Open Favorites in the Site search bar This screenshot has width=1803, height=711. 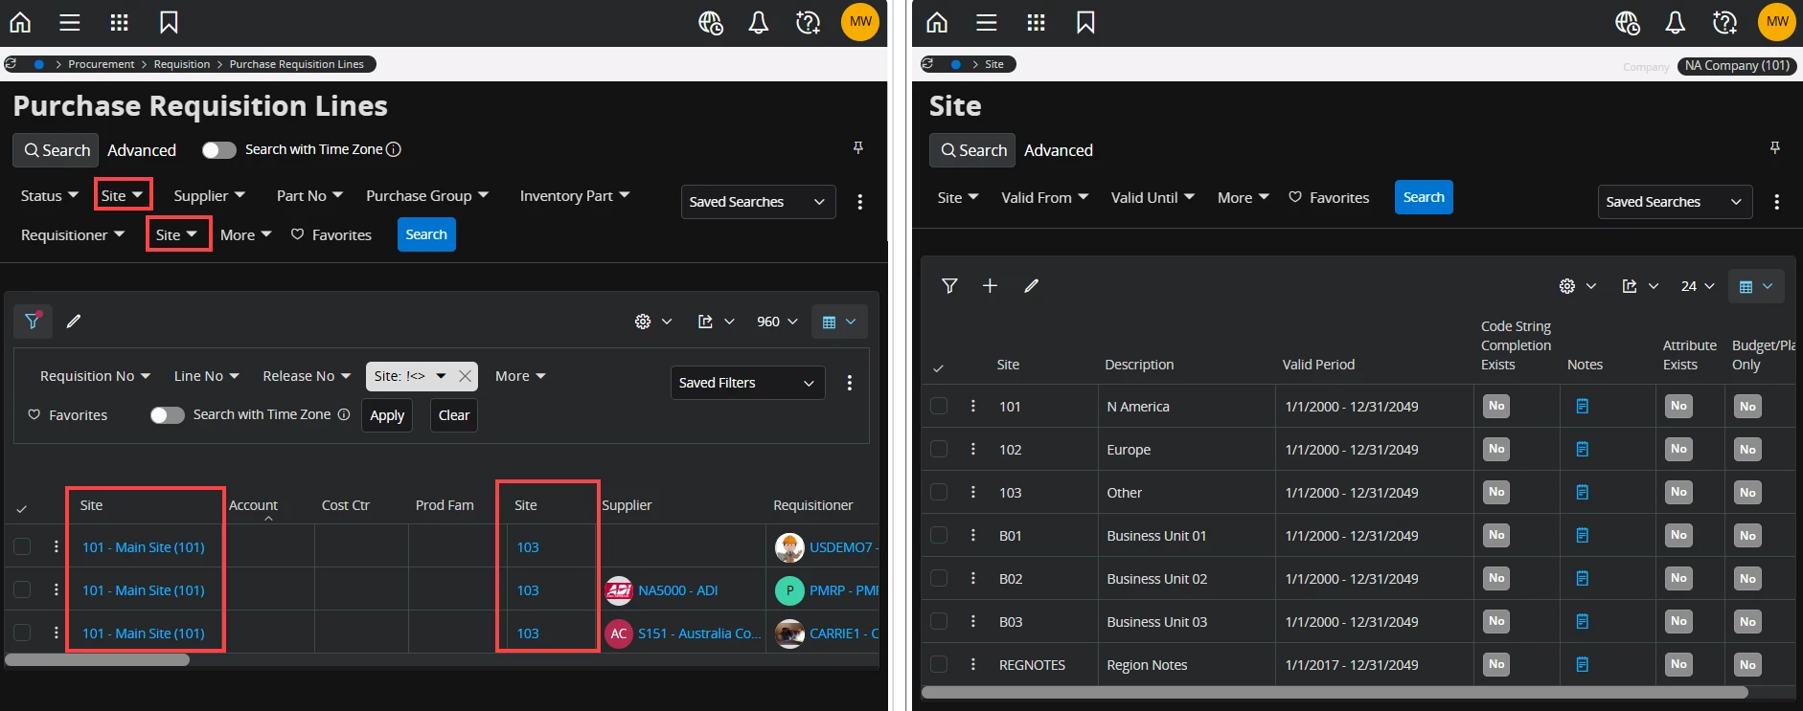coord(1329,197)
